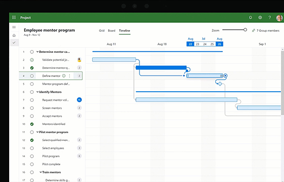Open details info icon on Define mentor row
This screenshot has width=284, height=182.
tap(64, 76)
